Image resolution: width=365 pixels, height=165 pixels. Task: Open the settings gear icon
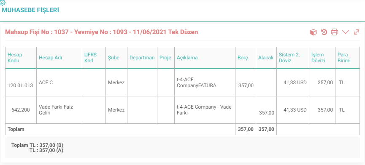coord(3,3)
